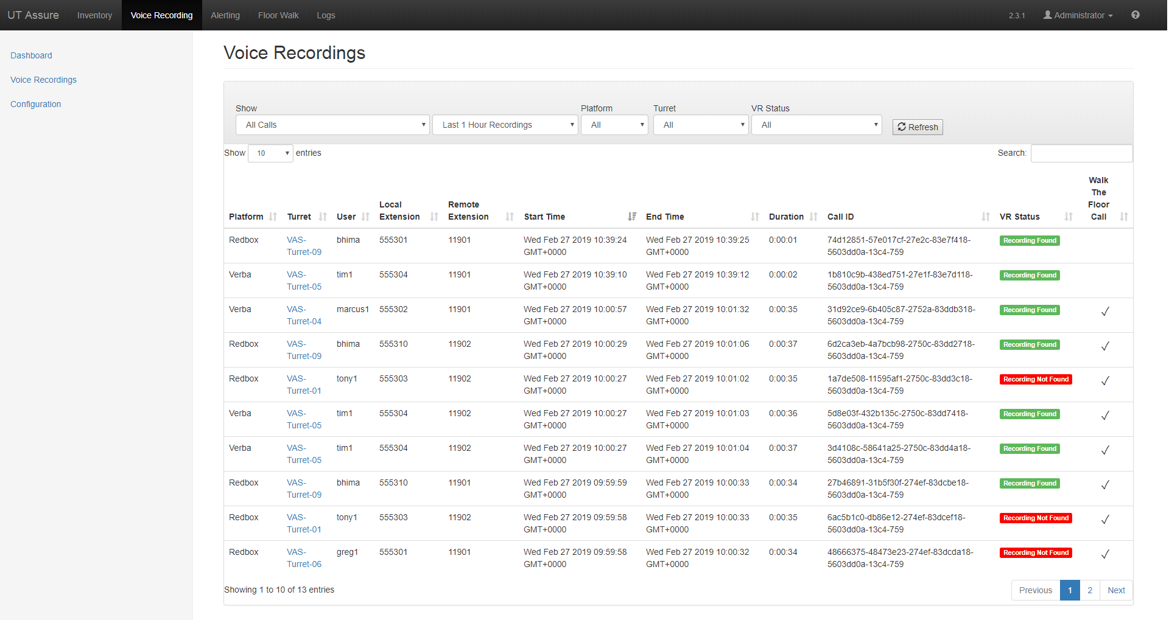The image size is (1169, 620).
Task: Open Last 1 Hour Recordings dropdown
Action: click(505, 125)
